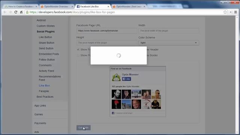This screenshot has width=240, height=135.
Task: Open the Color Scheme dropdown
Action: coord(169,43)
